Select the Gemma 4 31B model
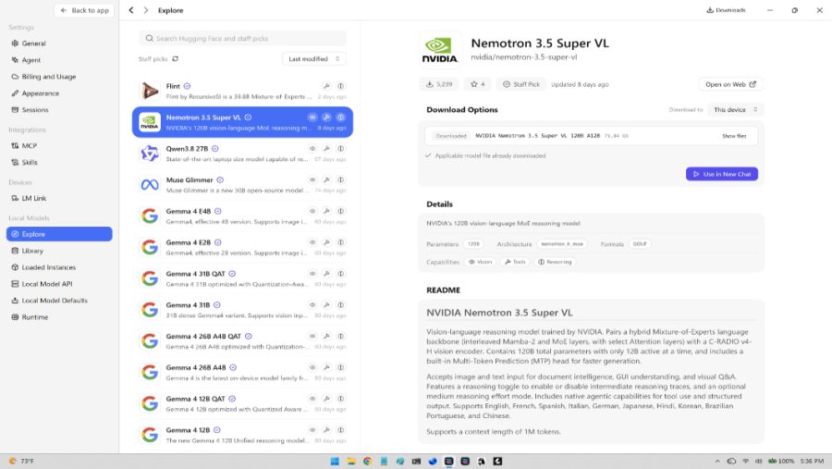Image resolution: width=832 pixels, height=469 pixels. point(242,310)
